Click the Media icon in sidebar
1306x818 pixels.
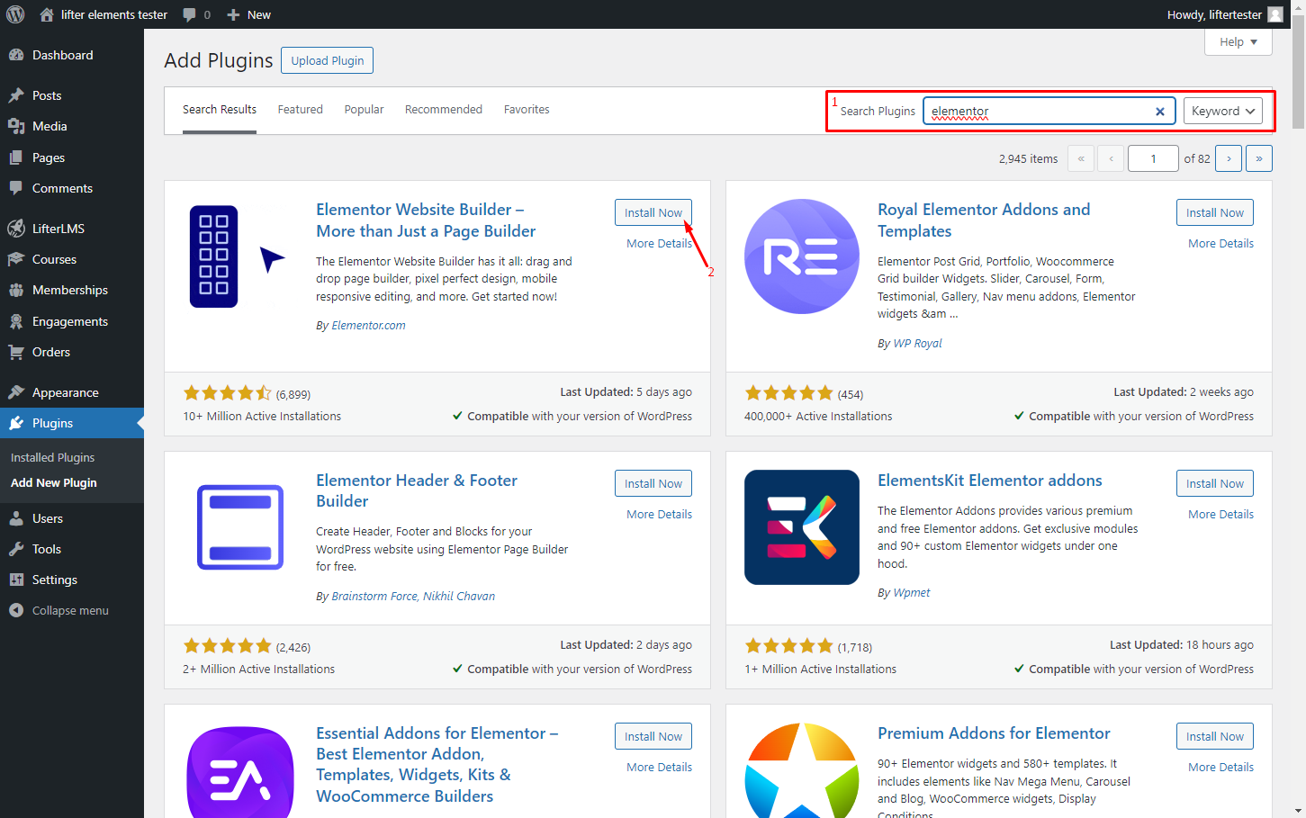16,126
